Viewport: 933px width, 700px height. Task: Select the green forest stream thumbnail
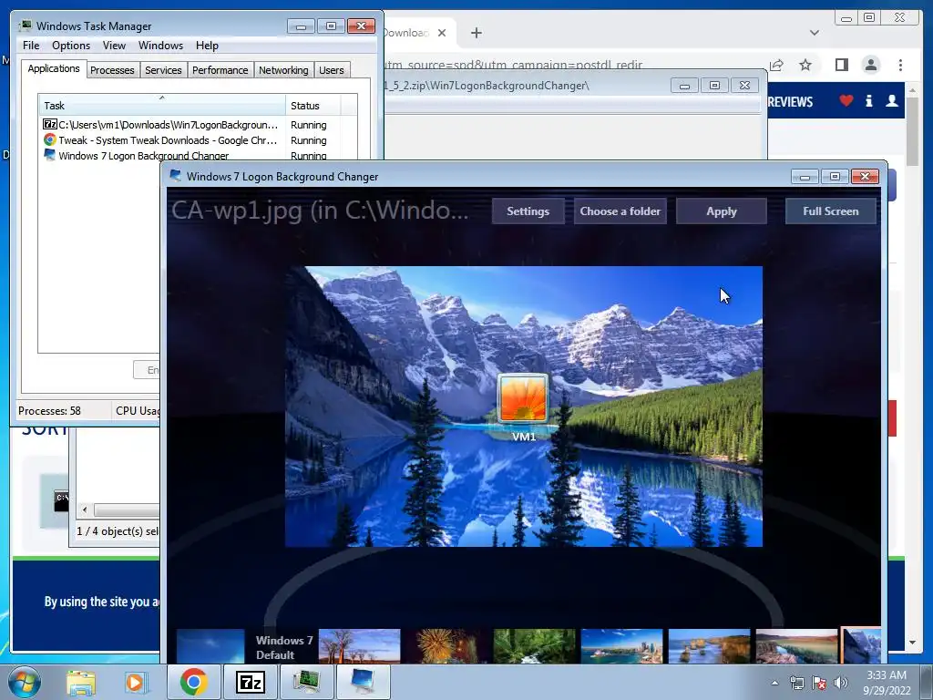[x=534, y=646]
